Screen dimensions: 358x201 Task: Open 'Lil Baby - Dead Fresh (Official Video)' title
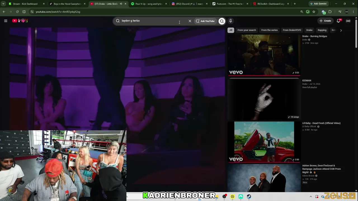pyautogui.click(x=321, y=123)
